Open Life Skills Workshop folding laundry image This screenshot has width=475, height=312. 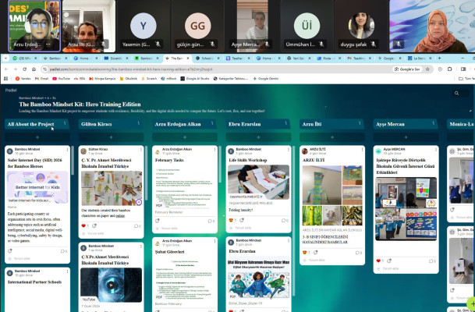258,182
